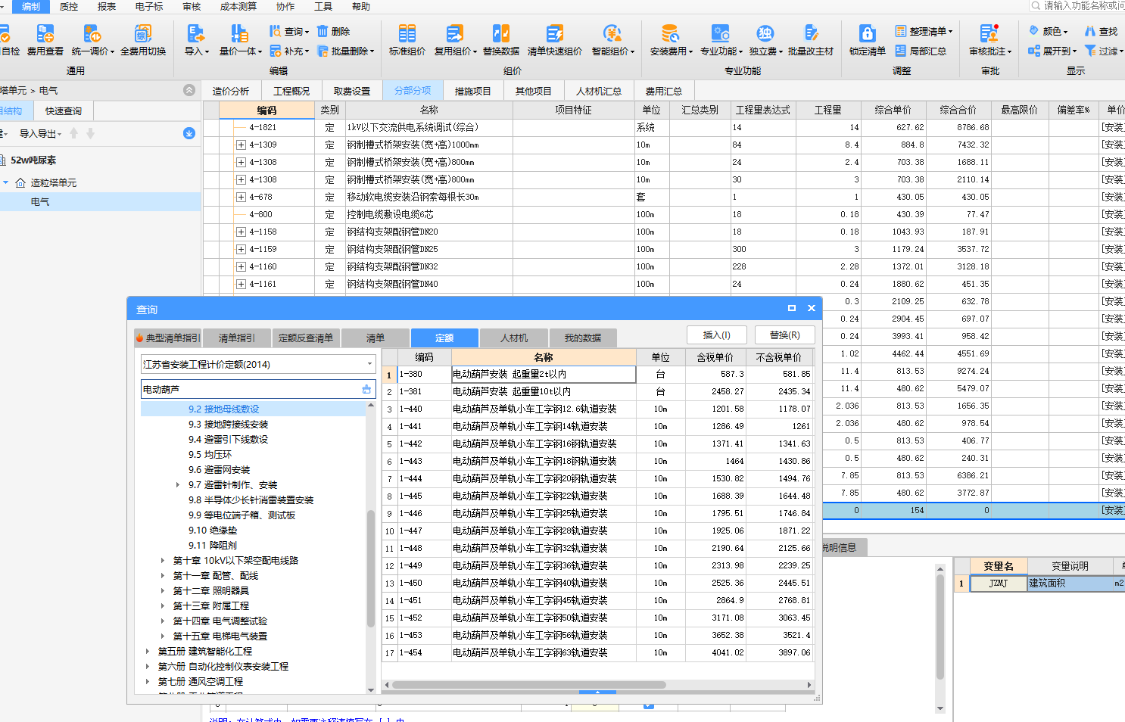Click 补充 toolbar item
This screenshot has height=722, width=1125.
[290, 51]
